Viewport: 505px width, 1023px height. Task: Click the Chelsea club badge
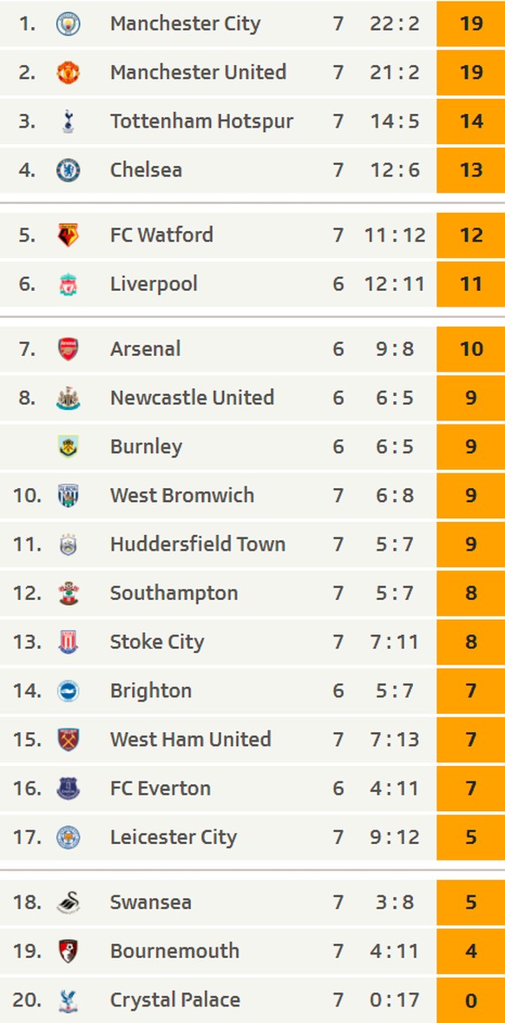[68, 170]
